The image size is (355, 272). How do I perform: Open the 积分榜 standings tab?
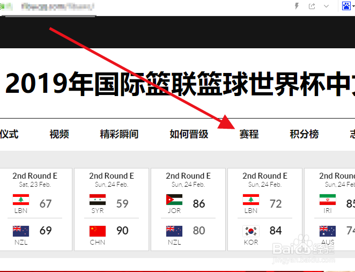(x=304, y=134)
